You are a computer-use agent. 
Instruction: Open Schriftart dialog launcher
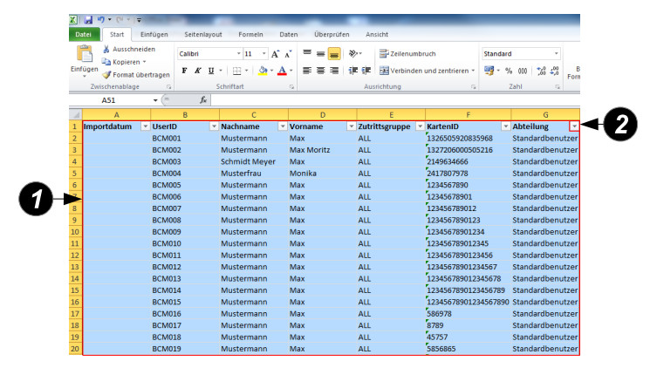[291, 87]
